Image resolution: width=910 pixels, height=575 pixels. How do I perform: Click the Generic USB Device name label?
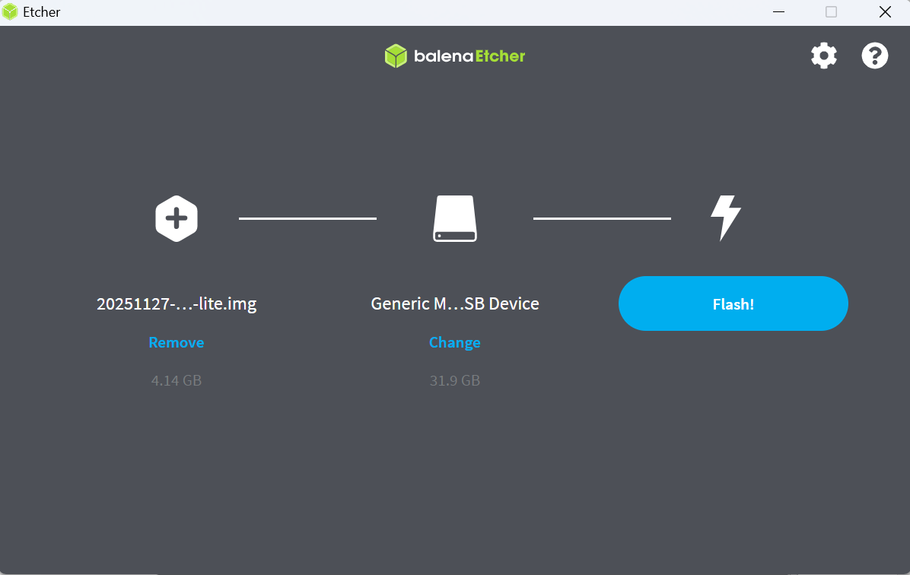tap(454, 303)
